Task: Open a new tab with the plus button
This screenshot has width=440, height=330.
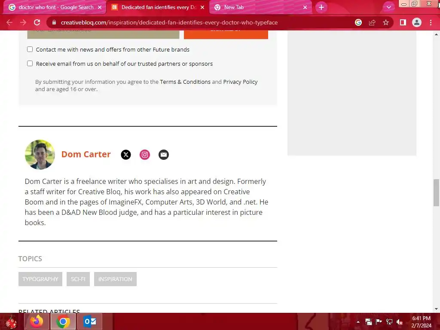Action: [x=321, y=7]
